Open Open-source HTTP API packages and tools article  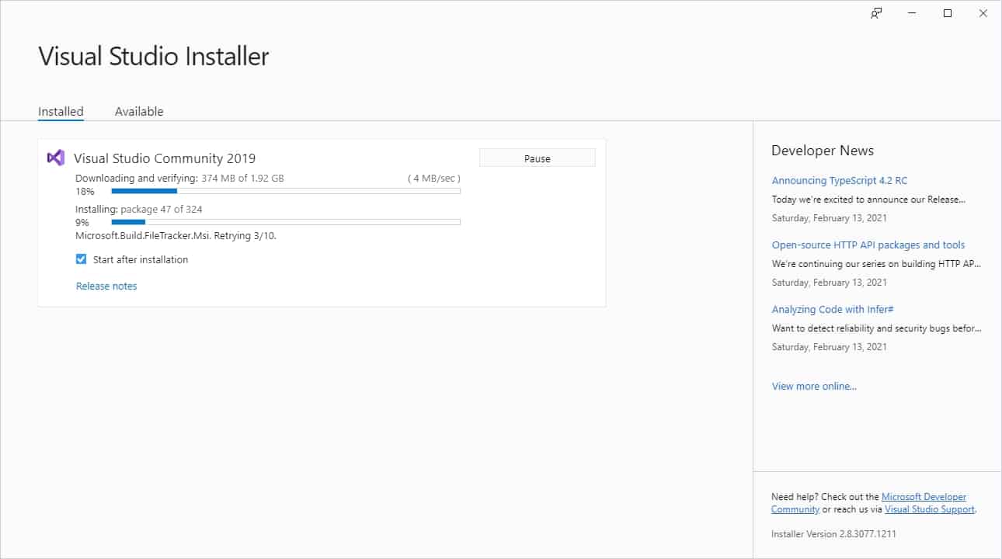[x=868, y=245]
